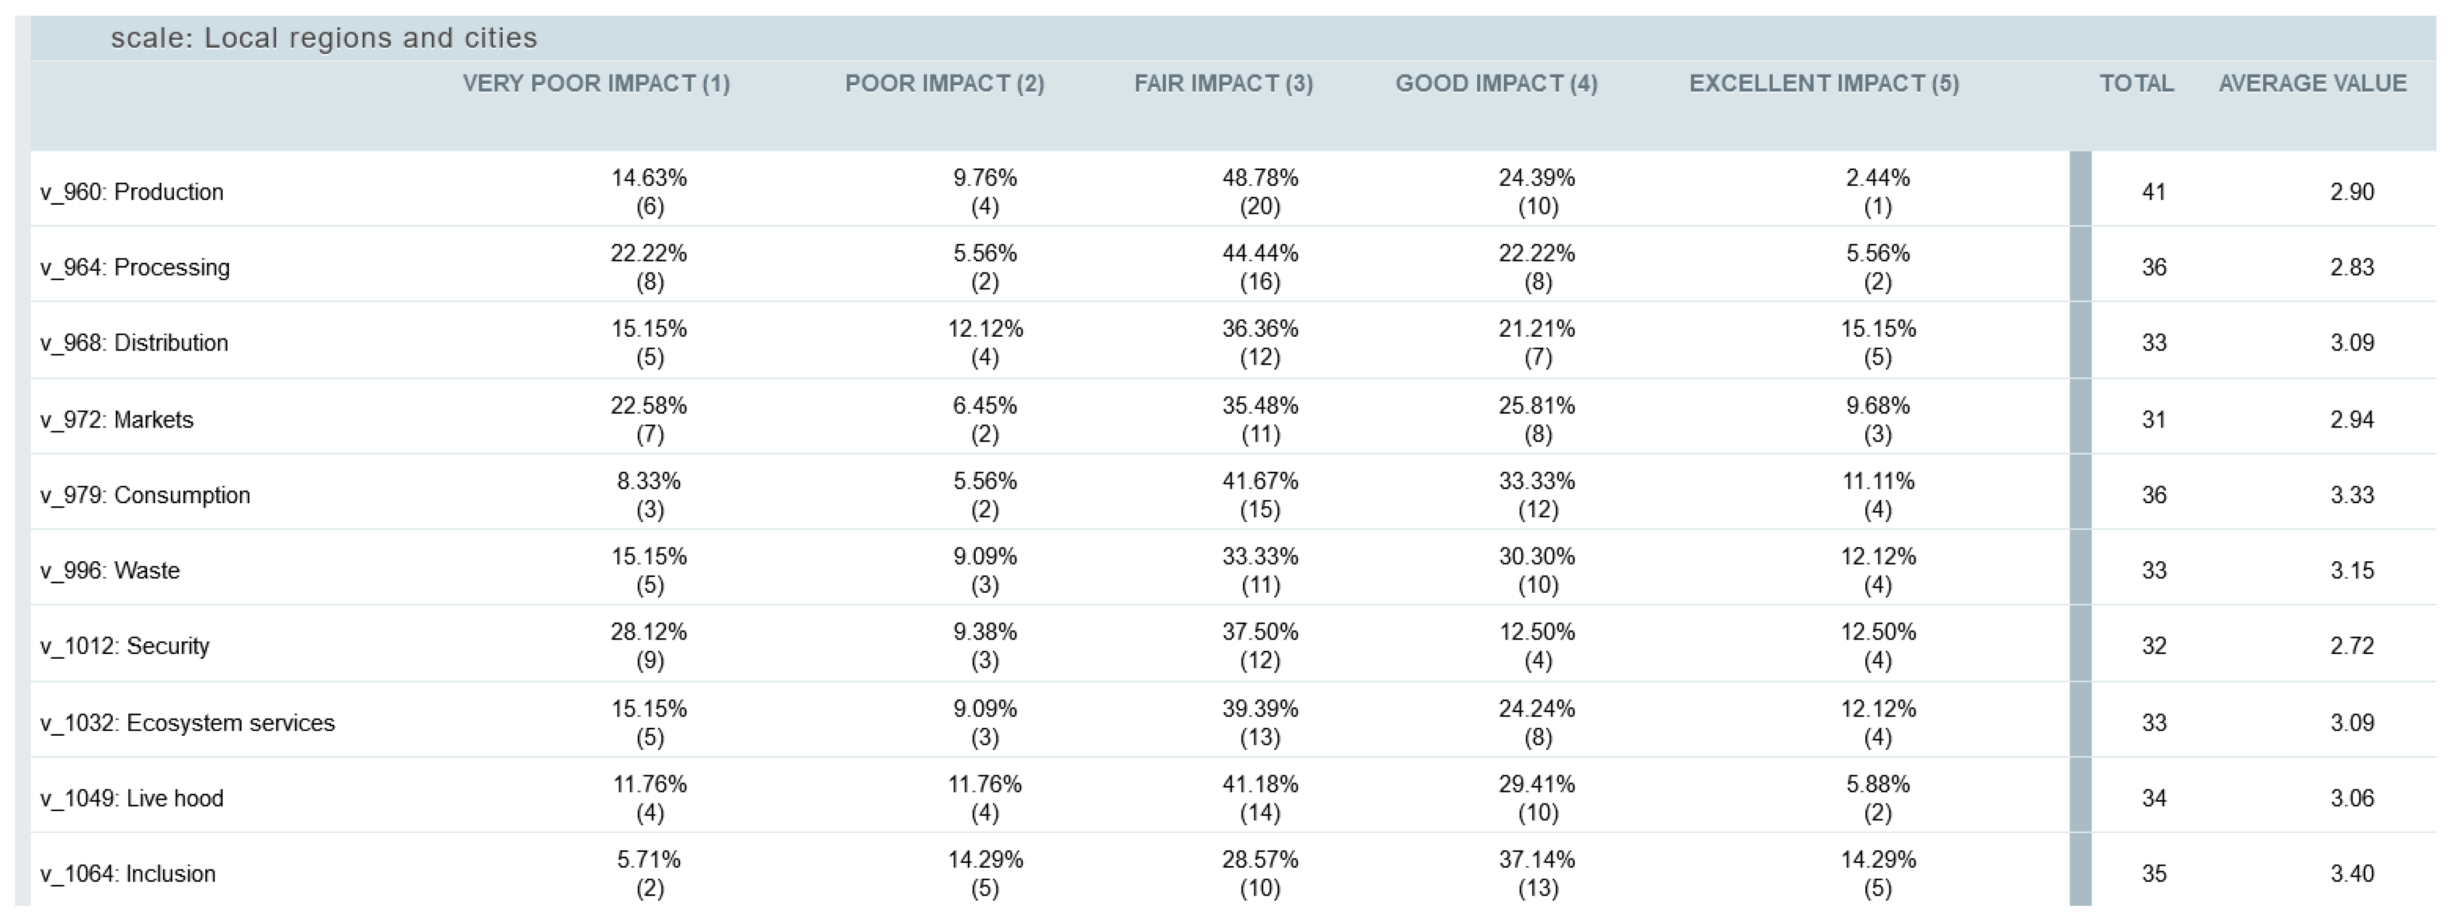Click the "v_1064: Inclusion" row label
Viewport: 2451px width, 921px height.
tap(128, 873)
